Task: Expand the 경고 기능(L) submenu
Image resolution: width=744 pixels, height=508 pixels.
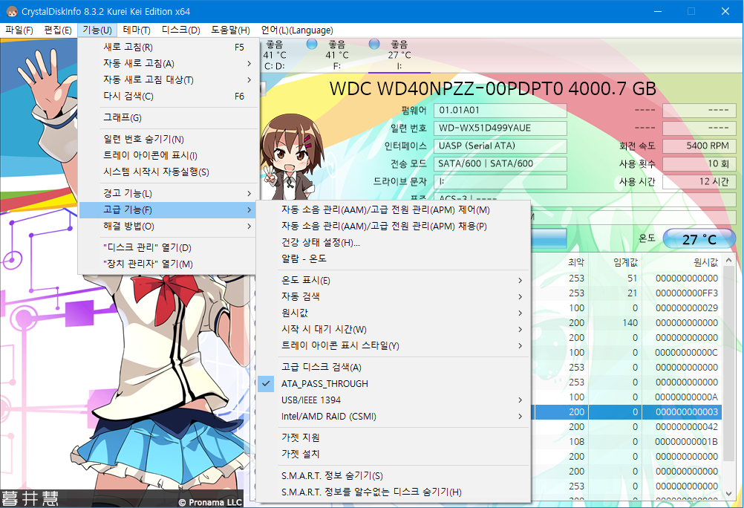Action: pyautogui.click(x=169, y=193)
